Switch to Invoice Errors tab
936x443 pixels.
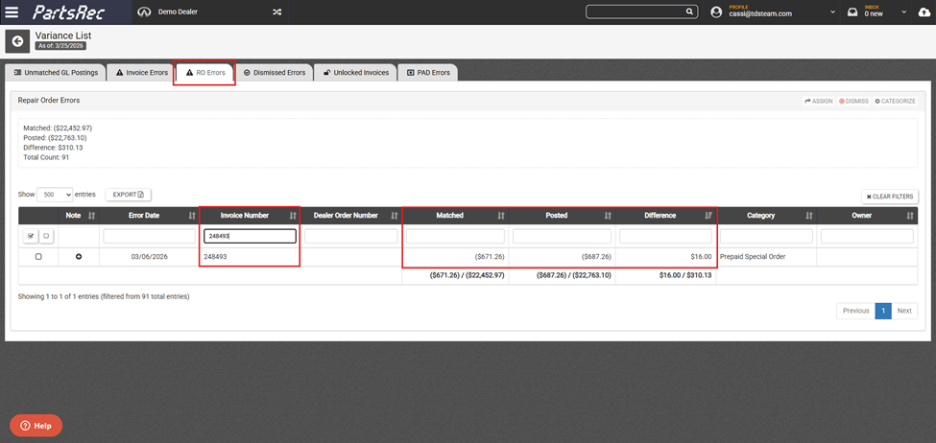(x=141, y=73)
